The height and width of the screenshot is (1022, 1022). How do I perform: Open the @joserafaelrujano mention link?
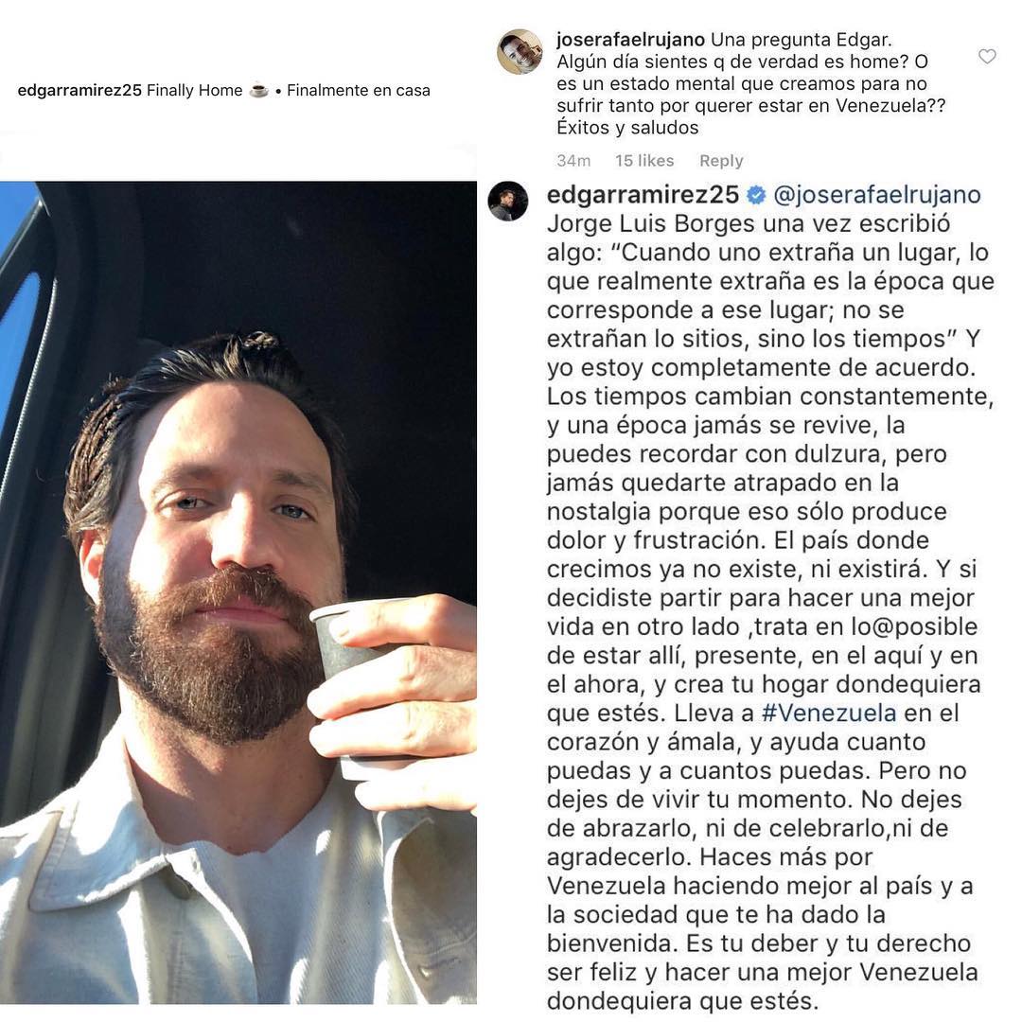click(877, 195)
